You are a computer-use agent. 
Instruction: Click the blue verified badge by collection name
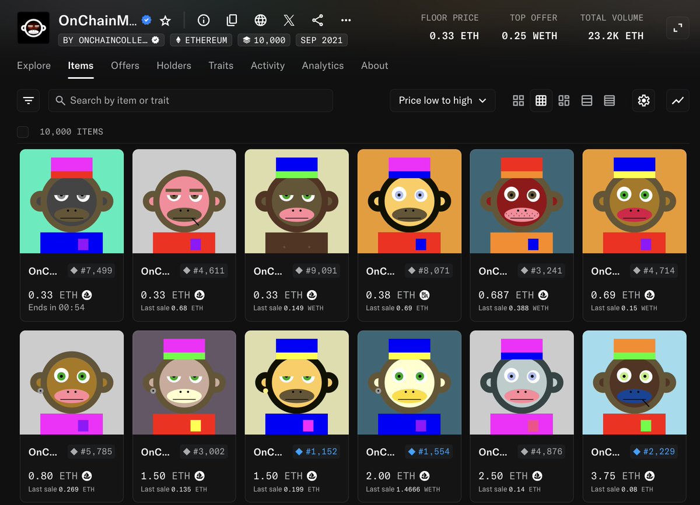point(147,20)
